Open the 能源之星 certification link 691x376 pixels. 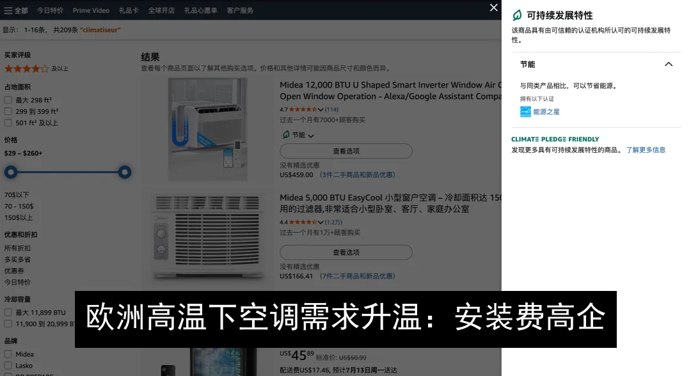pos(546,112)
